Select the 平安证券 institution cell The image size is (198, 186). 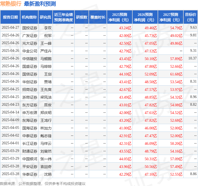pyautogui.click(x=30, y=167)
